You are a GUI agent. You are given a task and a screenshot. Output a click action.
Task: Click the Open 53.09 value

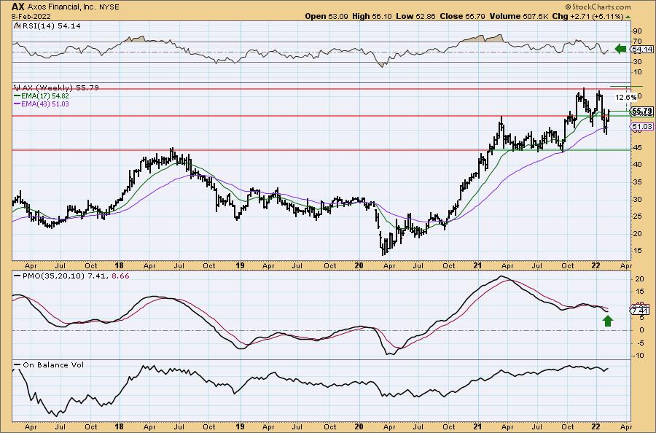pos(327,16)
